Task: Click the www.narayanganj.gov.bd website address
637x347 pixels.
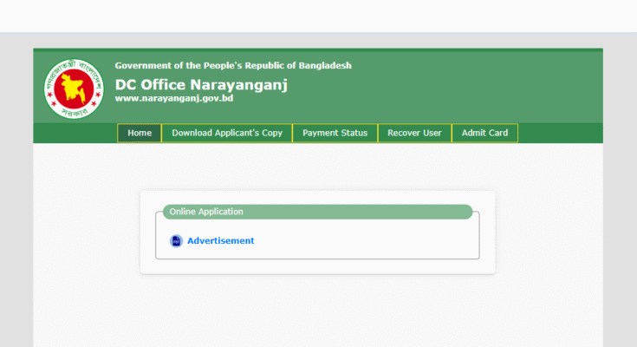Action: 174,98
